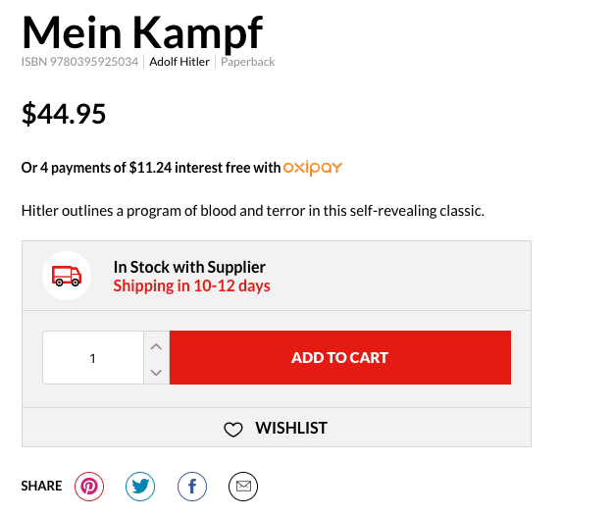
Task: Open the Adolf Hitler author link
Action: pos(179,62)
